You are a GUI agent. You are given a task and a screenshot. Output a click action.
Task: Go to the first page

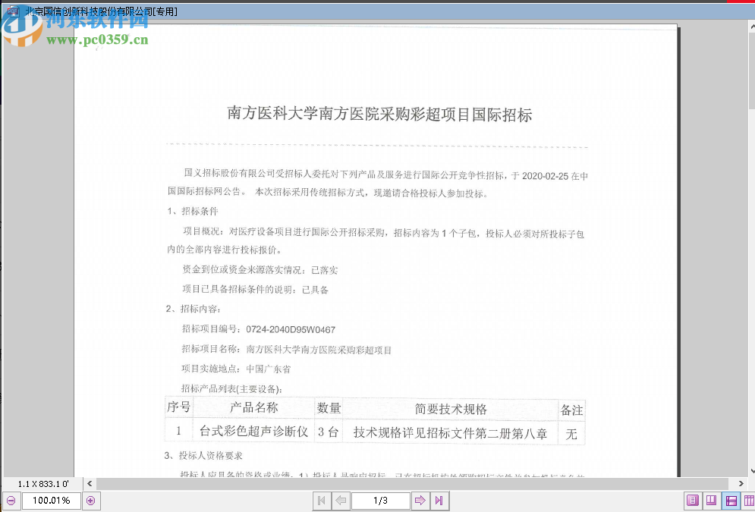point(321,501)
